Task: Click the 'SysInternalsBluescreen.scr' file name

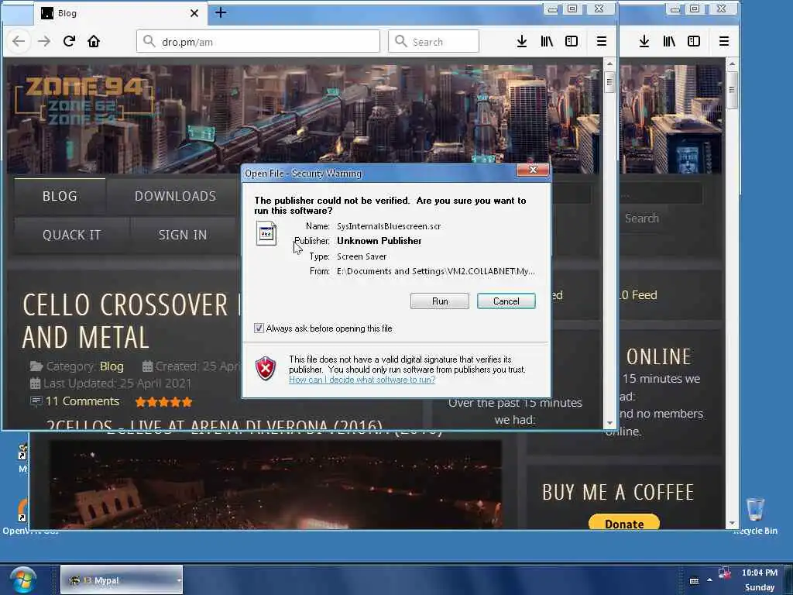Action: coord(389,226)
